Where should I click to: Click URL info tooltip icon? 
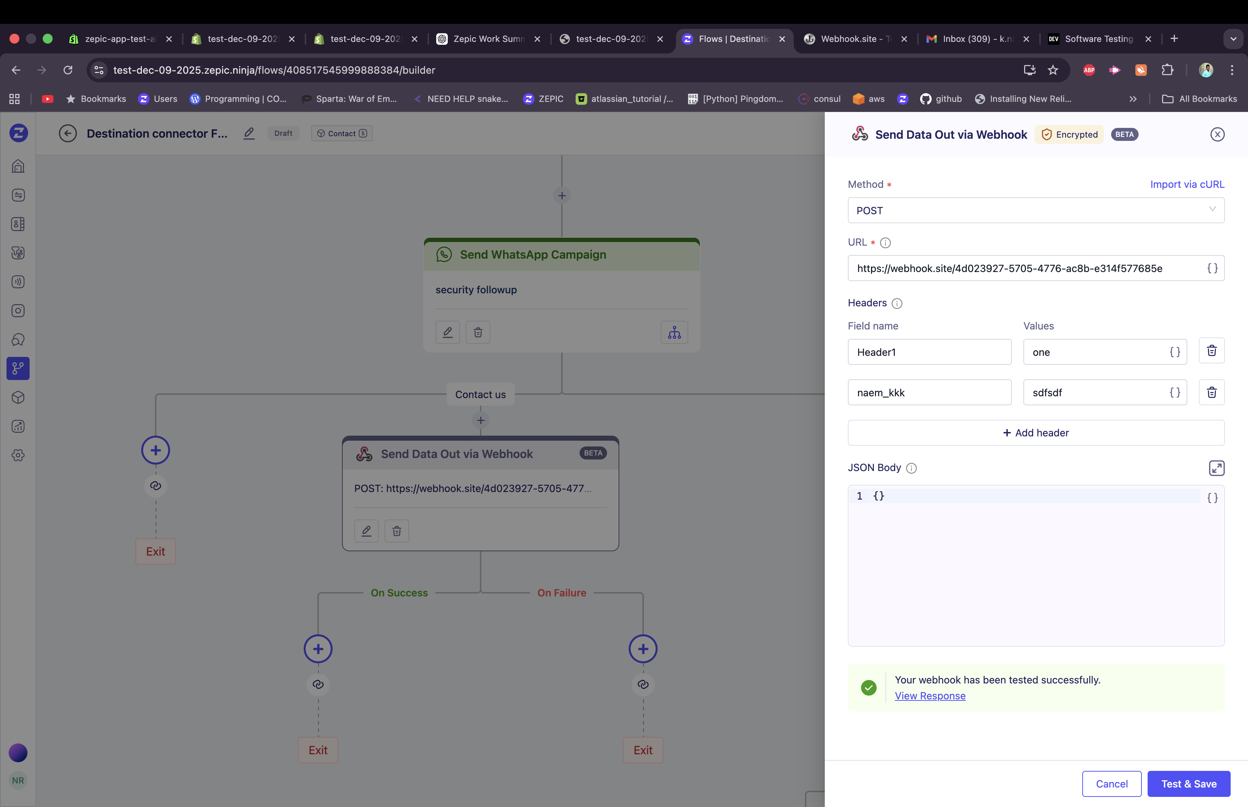(x=885, y=243)
